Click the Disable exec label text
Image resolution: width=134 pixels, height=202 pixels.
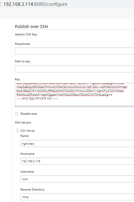29,114
